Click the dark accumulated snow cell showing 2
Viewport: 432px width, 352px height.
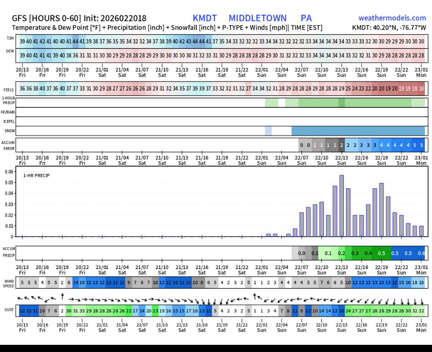click(342, 145)
